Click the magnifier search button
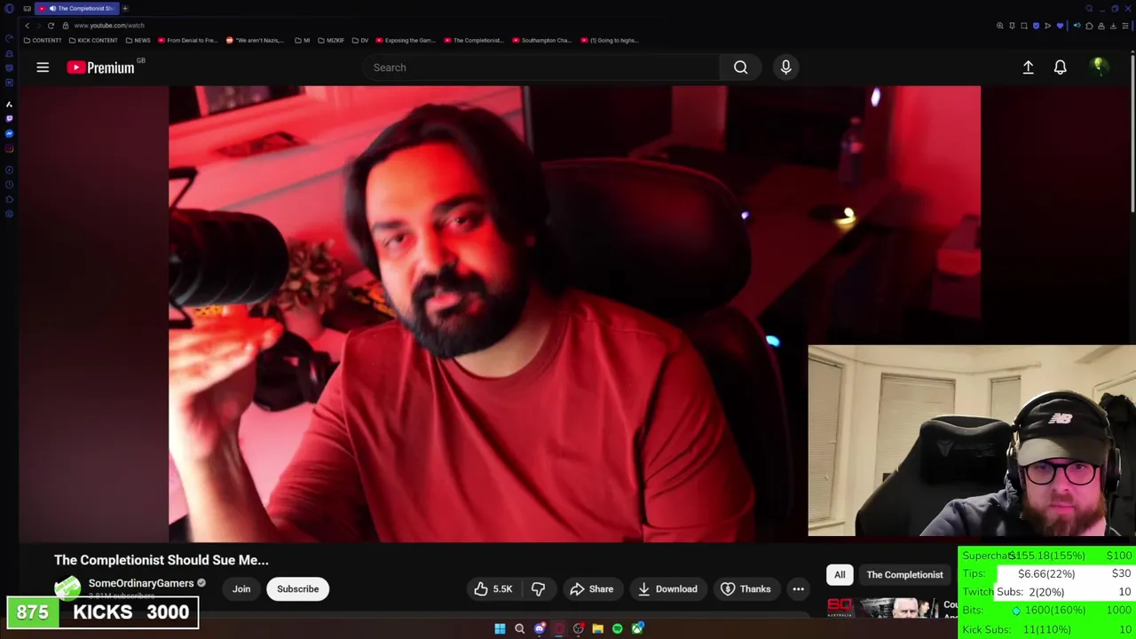 pyautogui.click(x=740, y=67)
